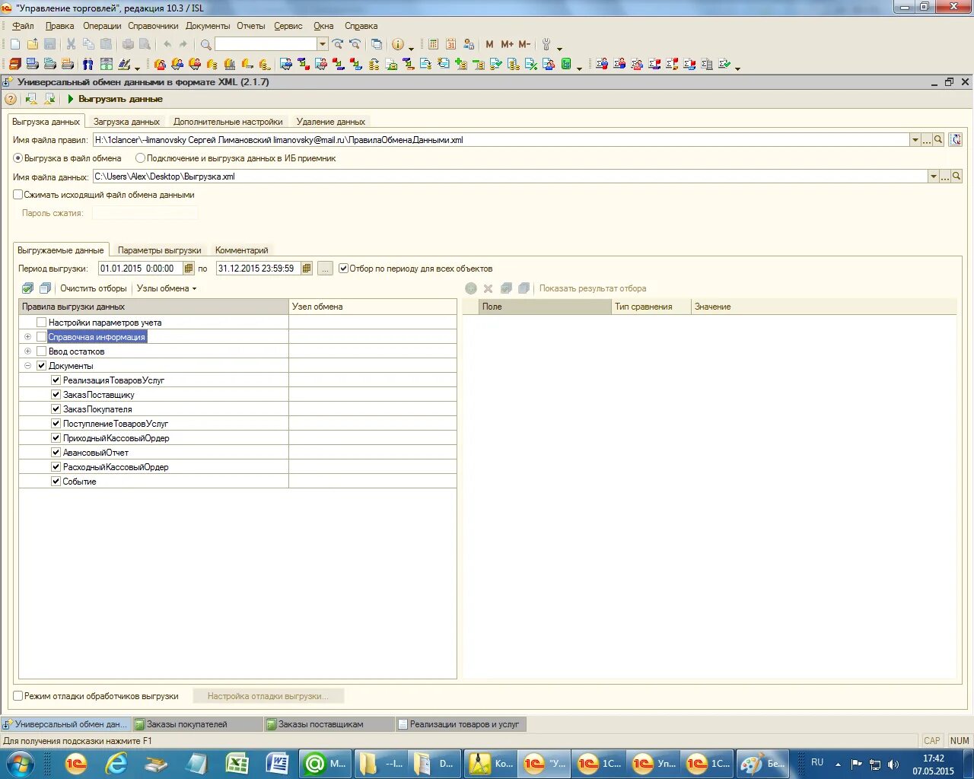Click 'Очистить отборы' button
This screenshot has width=974, height=779.
[94, 288]
